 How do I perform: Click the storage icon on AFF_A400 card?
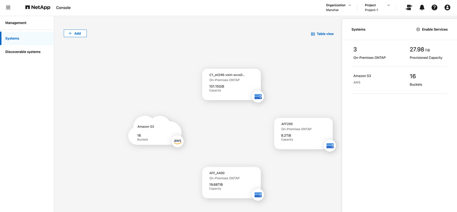(258, 195)
